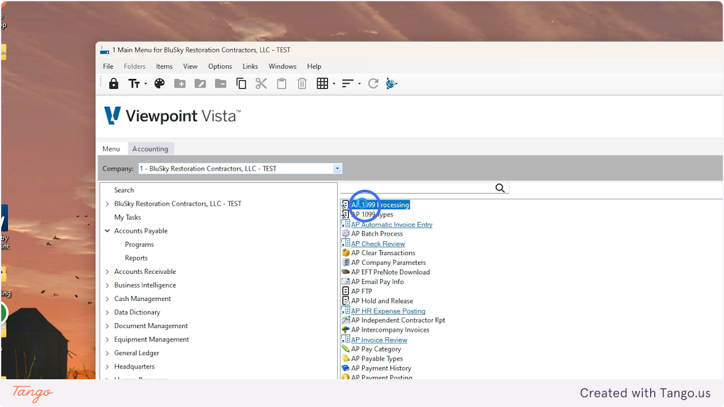
Task: Expand the Data Dictionary node
Action: point(107,312)
